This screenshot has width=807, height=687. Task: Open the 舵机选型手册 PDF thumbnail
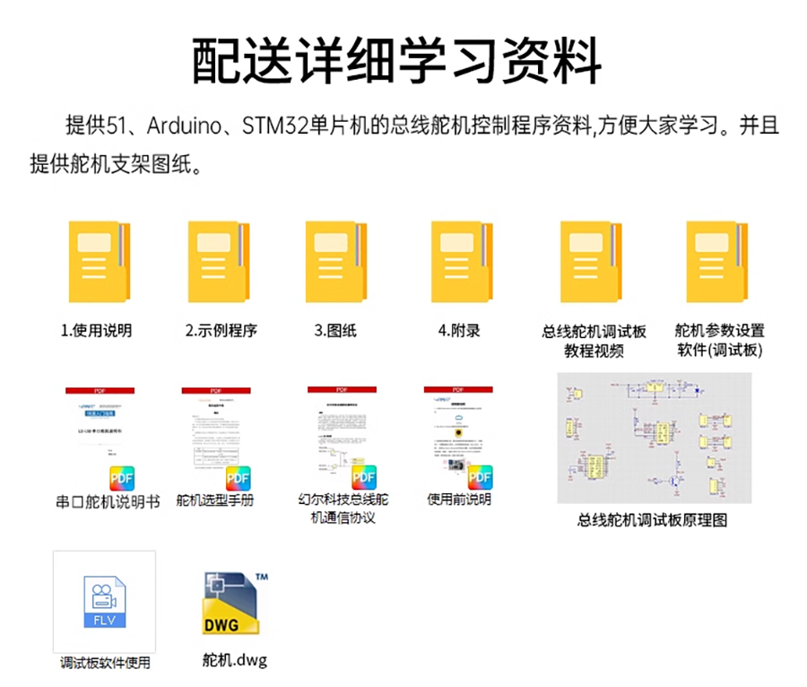coord(216,439)
